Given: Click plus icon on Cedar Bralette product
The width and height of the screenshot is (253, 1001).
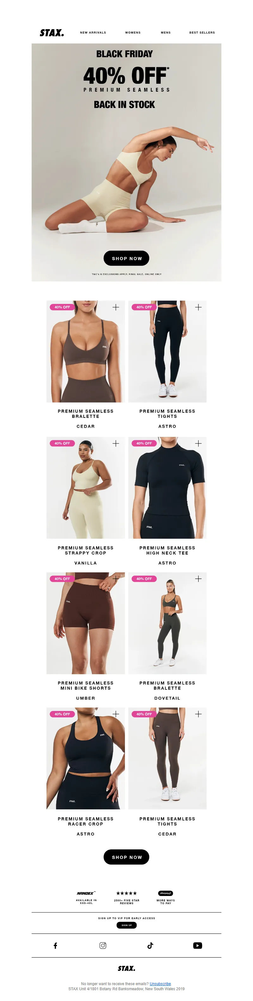Looking at the screenshot, I should point(116,307).
